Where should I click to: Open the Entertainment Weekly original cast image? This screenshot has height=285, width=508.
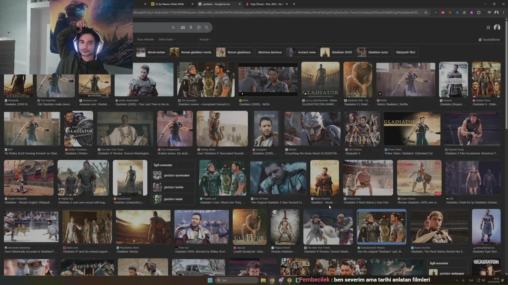click(x=381, y=226)
